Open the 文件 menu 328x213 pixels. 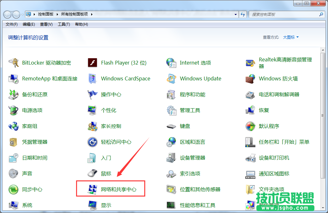pos(11,24)
